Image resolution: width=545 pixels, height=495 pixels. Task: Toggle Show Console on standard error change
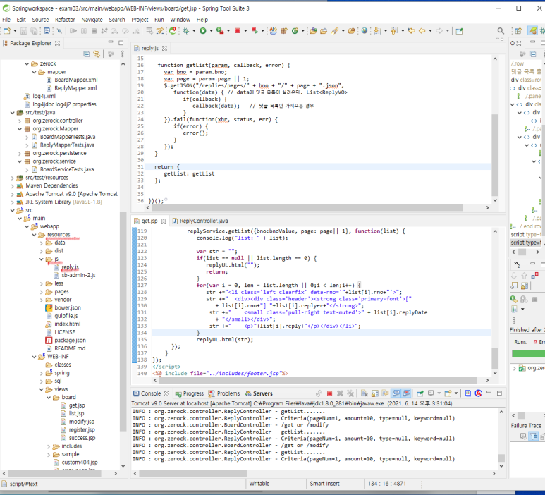[406, 393]
